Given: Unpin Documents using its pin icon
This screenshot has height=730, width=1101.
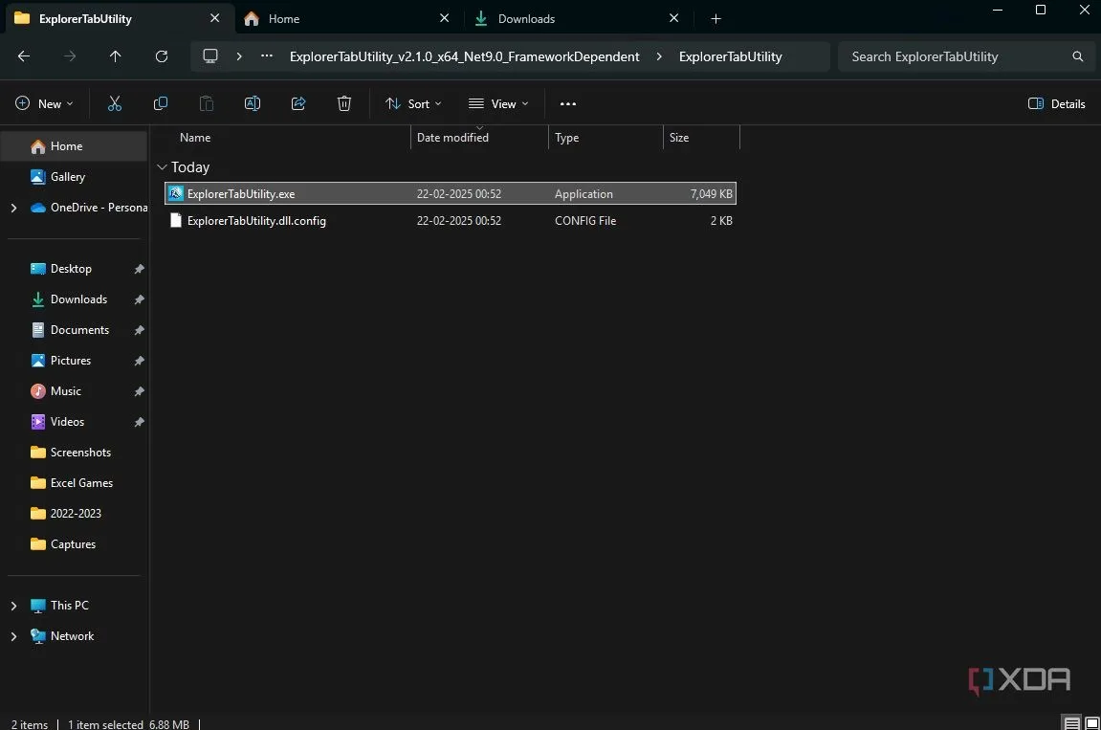Looking at the screenshot, I should [139, 330].
